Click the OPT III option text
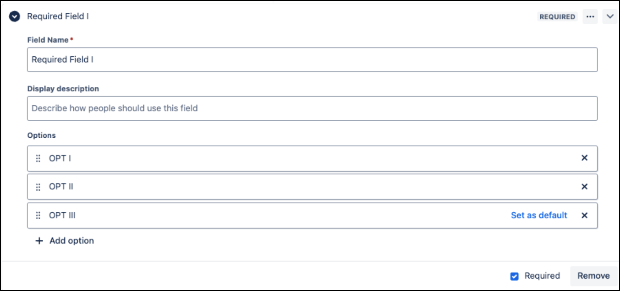The height and width of the screenshot is (291, 620). click(62, 216)
